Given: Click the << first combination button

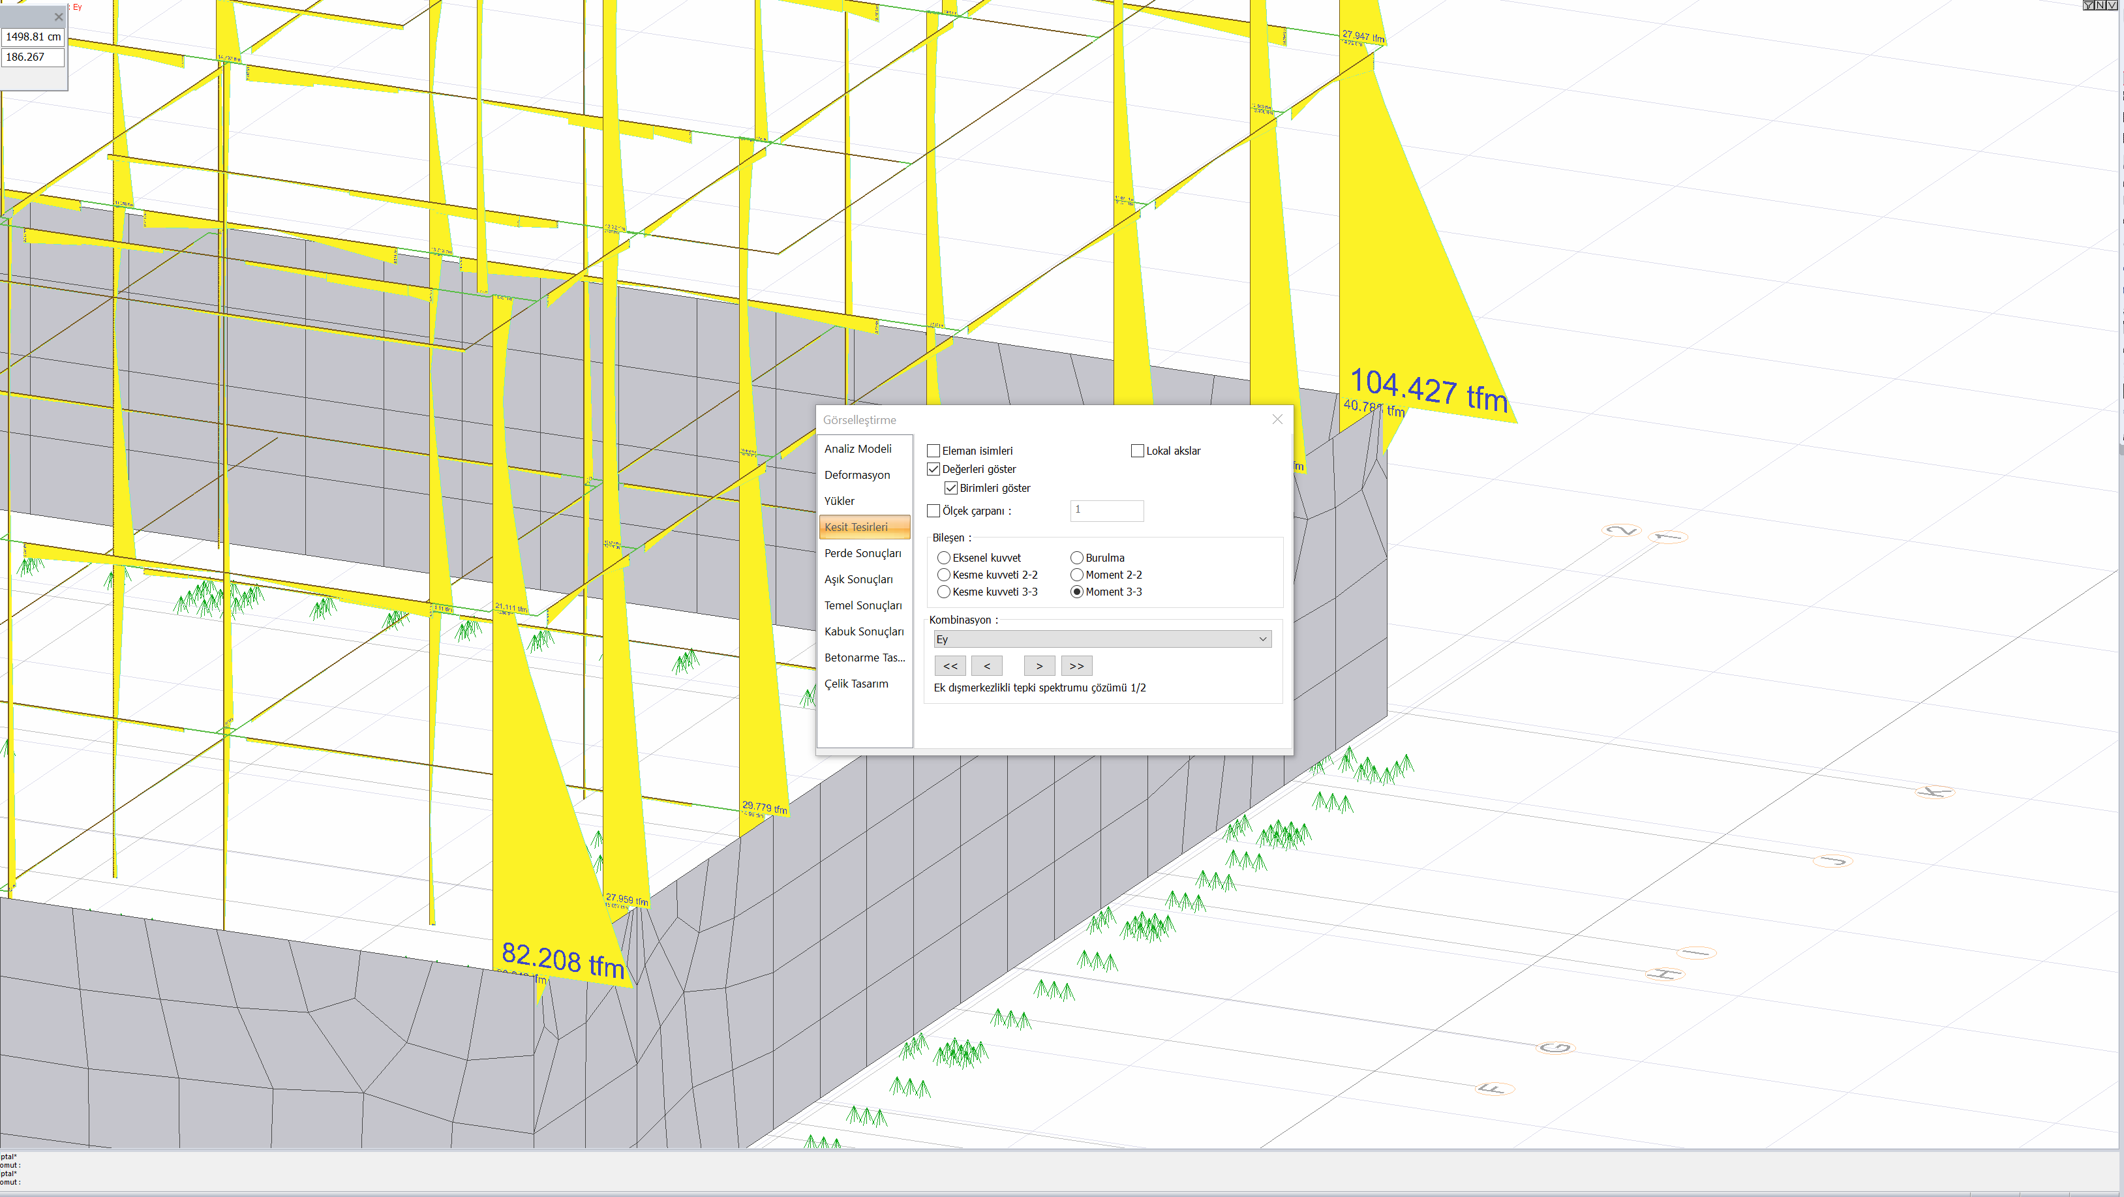Looking at the screenshot, I should (950, 666).
